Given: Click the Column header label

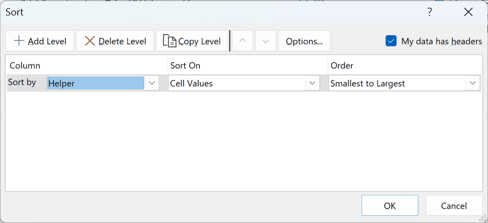Looking at the screenshot, I should [x=25, y=66].
